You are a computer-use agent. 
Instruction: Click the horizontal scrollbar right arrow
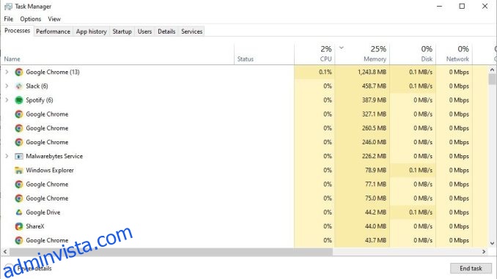pyautogui.click(x=484, y=252)
